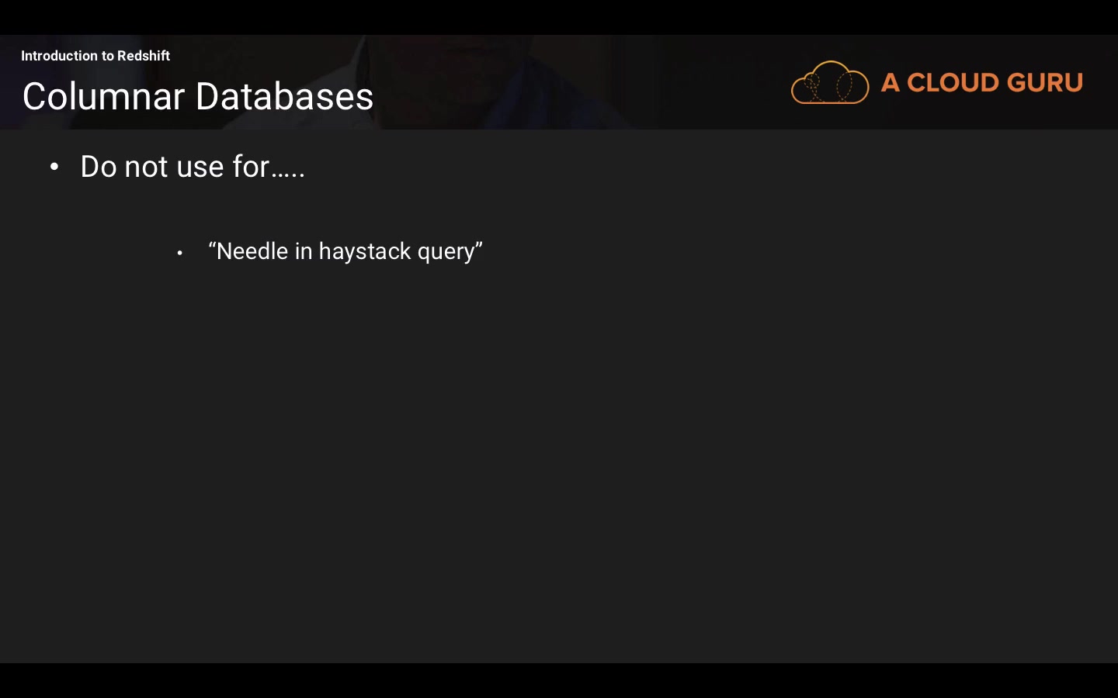This screenshot has width=1118, height=698.
Task: Click the small bullet dot before "Needle"
Action: click(179, 253)
